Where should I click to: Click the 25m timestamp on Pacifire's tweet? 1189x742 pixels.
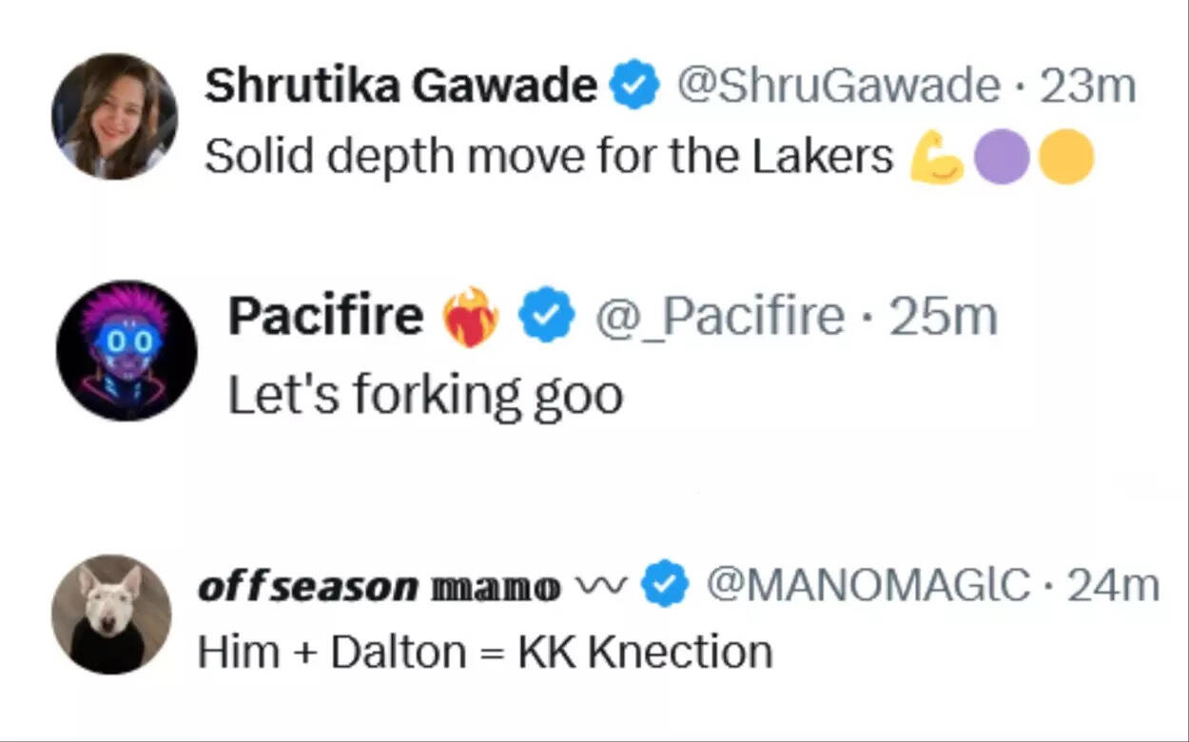942,316
